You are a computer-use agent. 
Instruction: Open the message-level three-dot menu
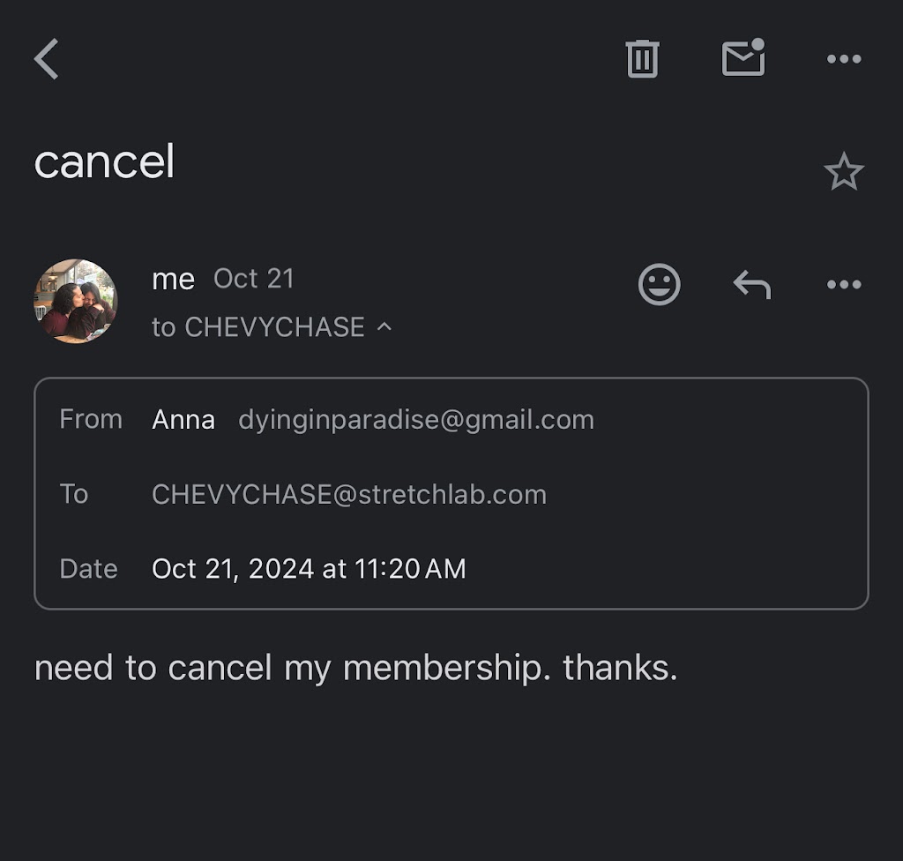[x=843, y=285]
